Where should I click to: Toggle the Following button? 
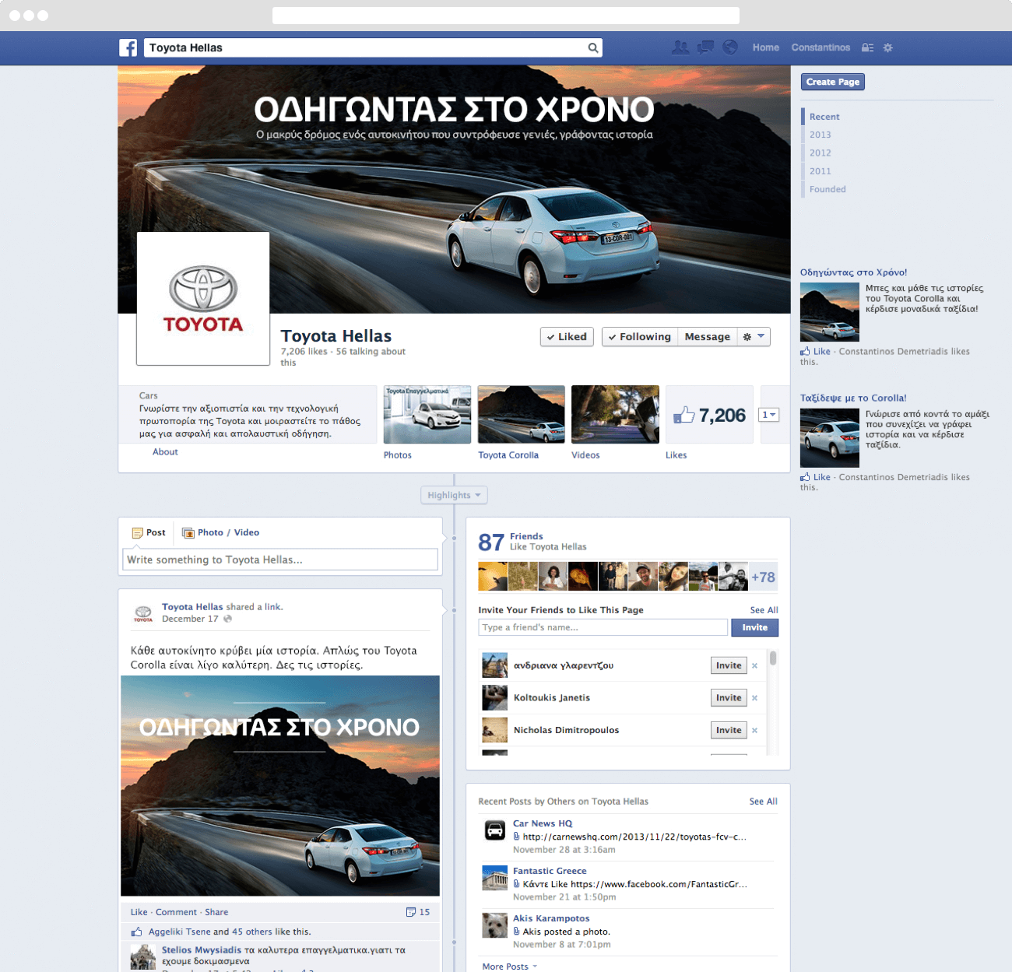[x=639, y=336]
